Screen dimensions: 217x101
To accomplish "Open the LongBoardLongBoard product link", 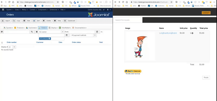I will [x=168, y=33].
